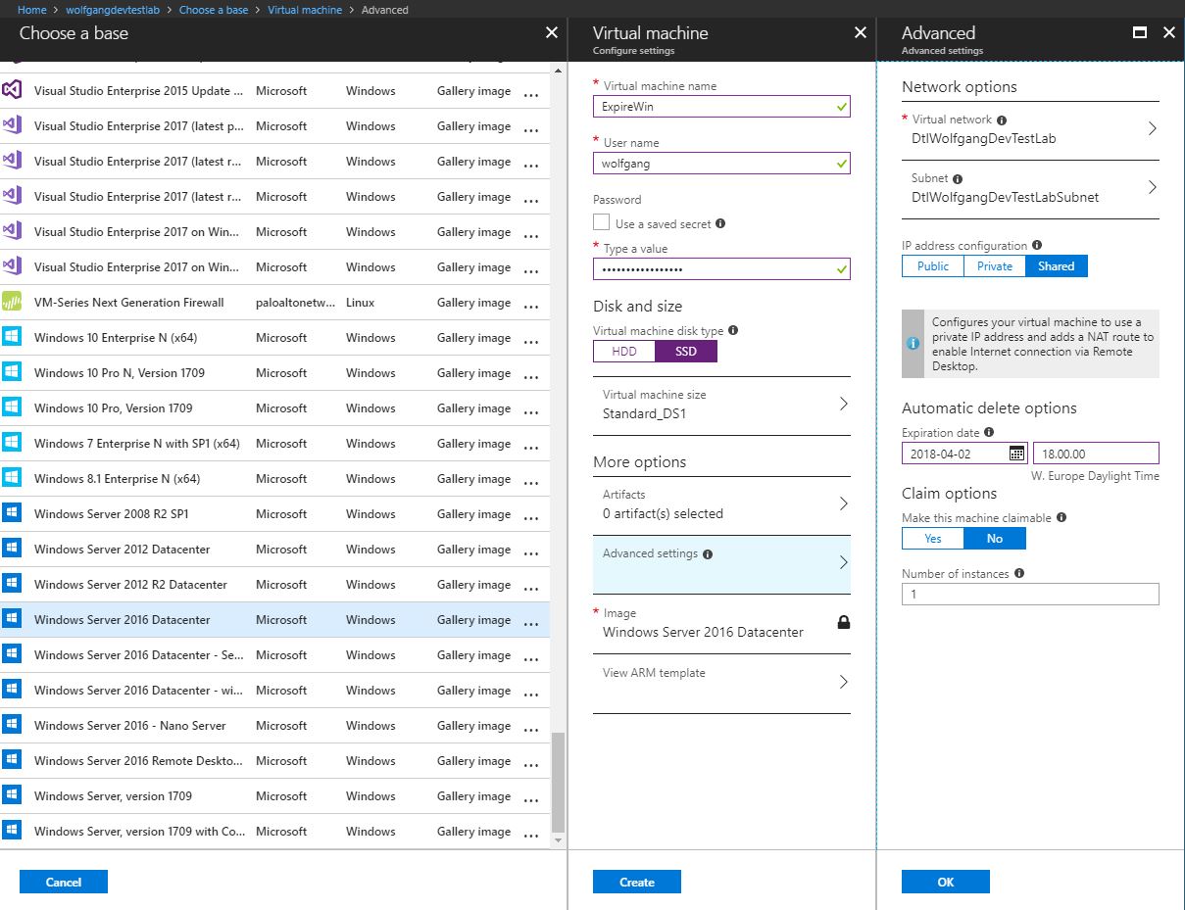1185x910 pixels.
Task: Expand View ARM template row
Action: click(721, 683)
